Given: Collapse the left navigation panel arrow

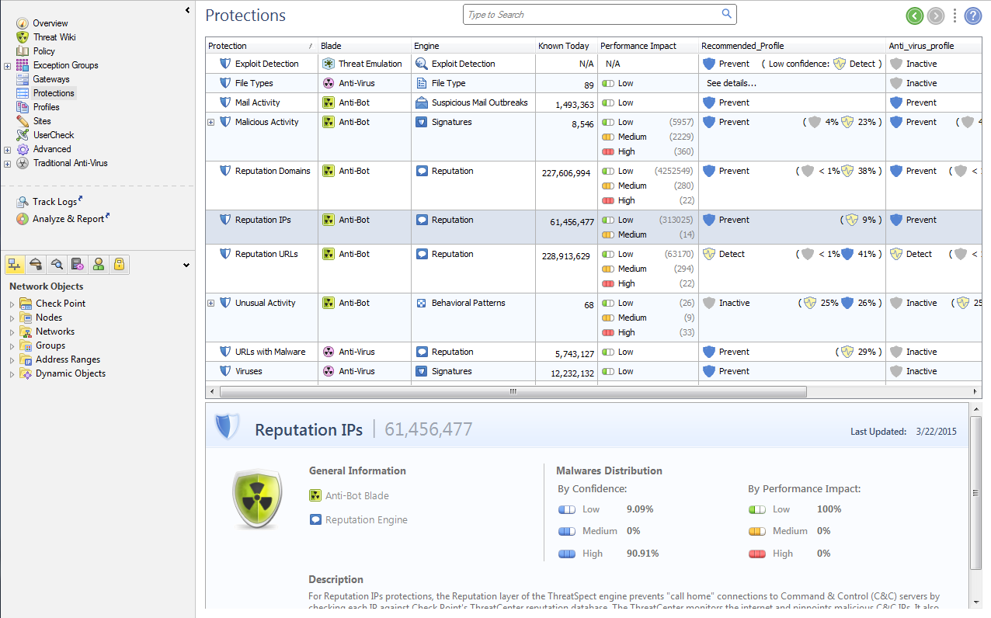Looking at the screenshot, I should (187, 10).
